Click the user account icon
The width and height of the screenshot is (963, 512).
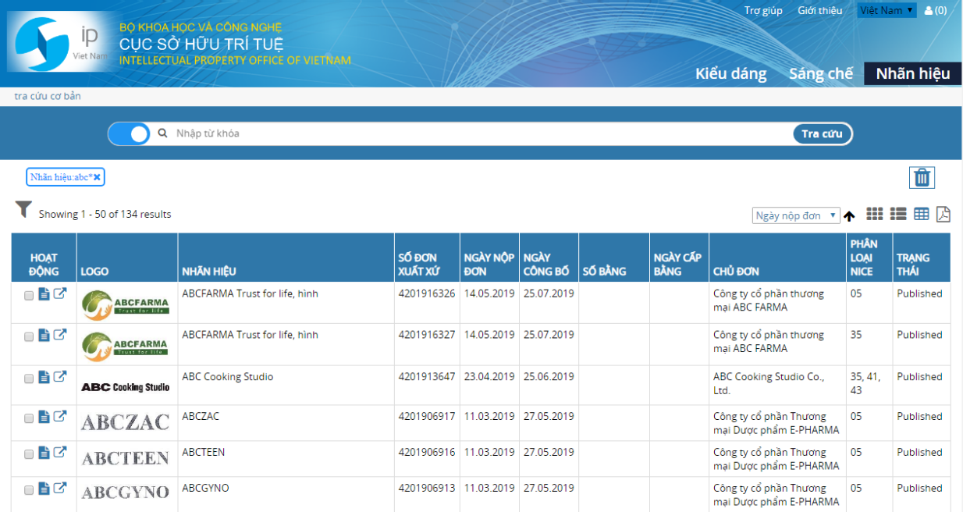tap(929, 10)
